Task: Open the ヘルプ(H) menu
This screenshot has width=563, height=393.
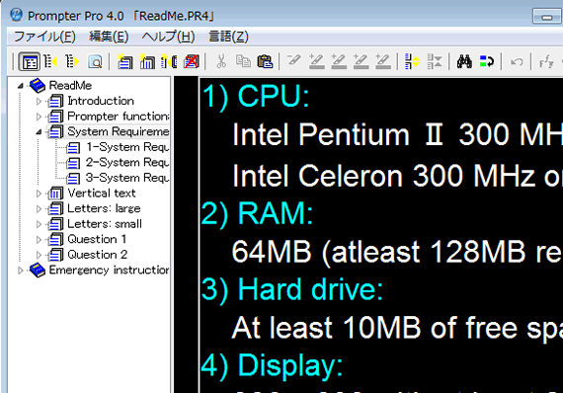Action: pos(168,37)
